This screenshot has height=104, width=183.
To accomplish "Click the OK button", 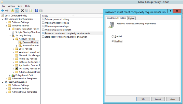I will 143,99.
